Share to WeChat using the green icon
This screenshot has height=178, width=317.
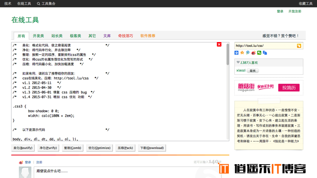point(259,53)
